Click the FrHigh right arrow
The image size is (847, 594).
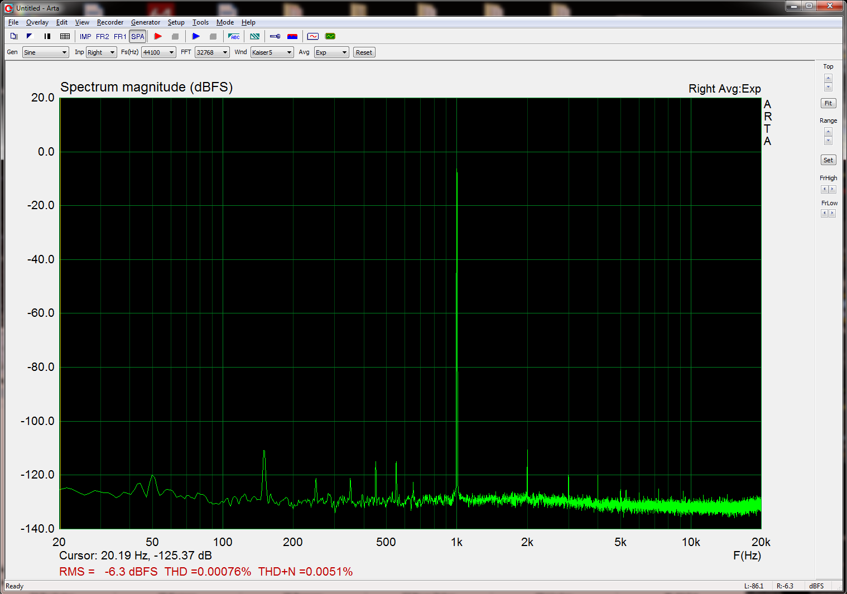point(832,190)
